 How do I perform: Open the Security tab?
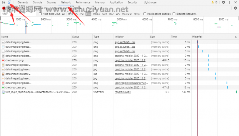tap(132, 2)
